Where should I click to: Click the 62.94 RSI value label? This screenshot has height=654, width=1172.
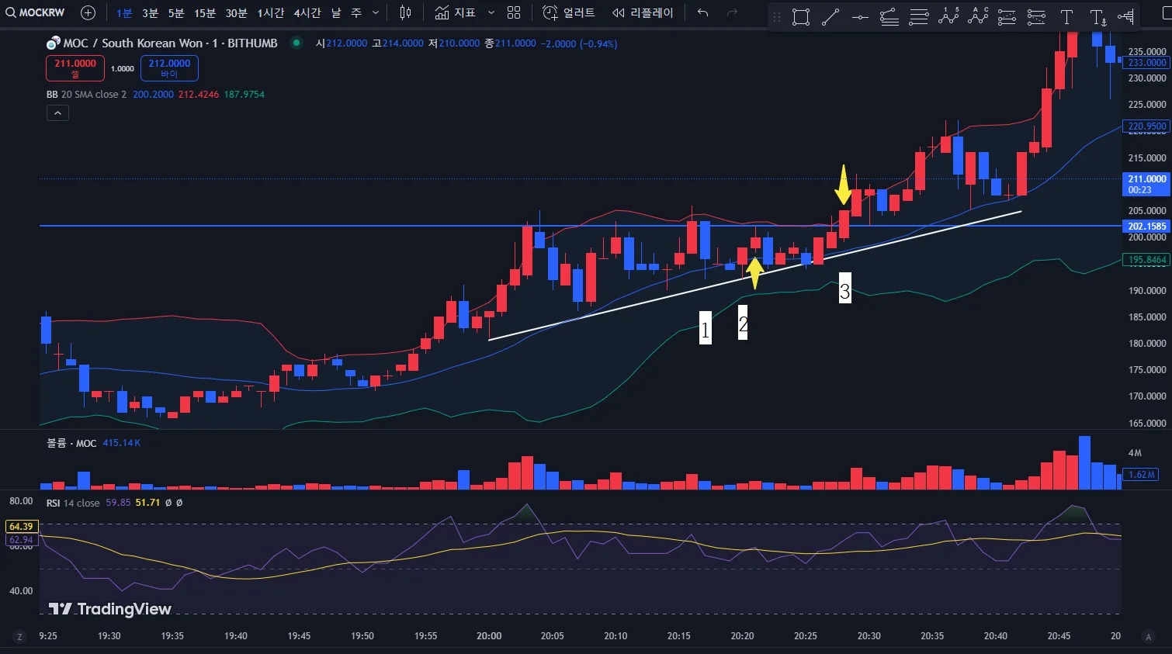(21, 540)
